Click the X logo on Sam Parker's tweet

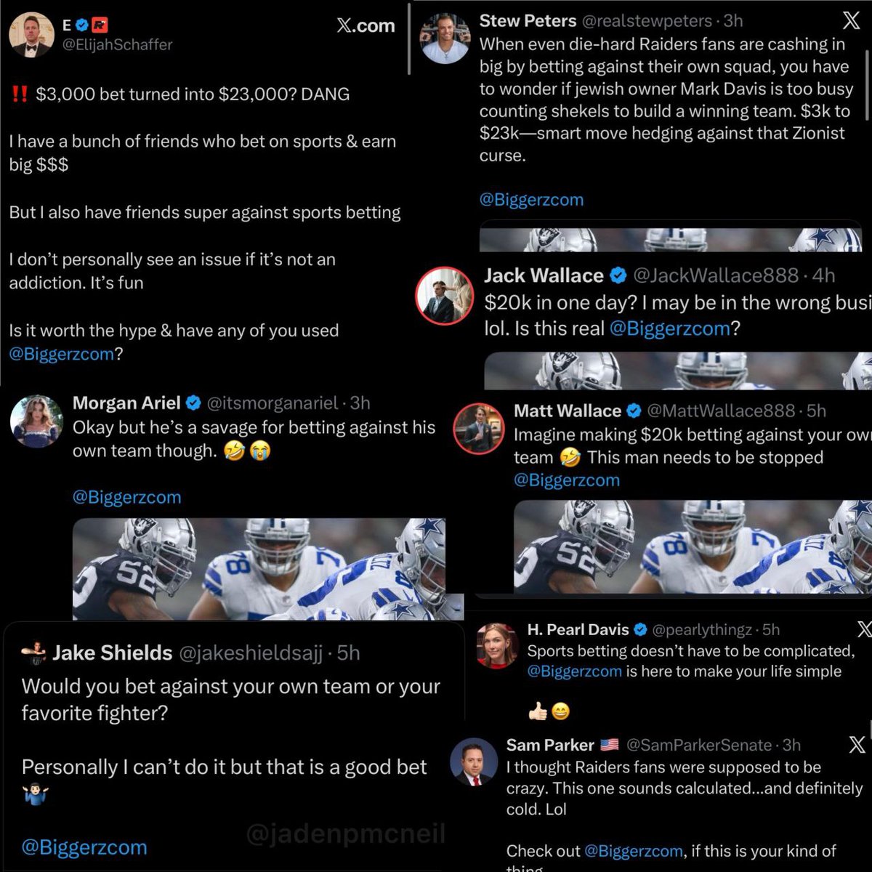click(x=857, y=745)
